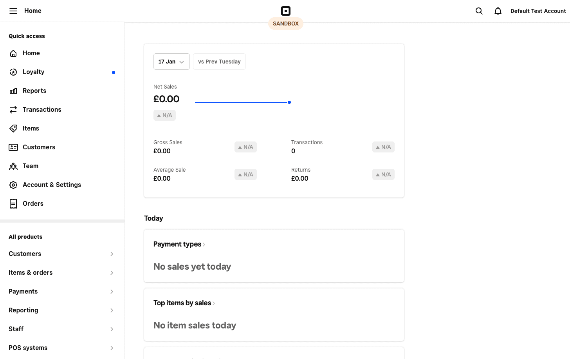Open Customers via the ID card icon
The image size is (570, 359).
[13, 147]
